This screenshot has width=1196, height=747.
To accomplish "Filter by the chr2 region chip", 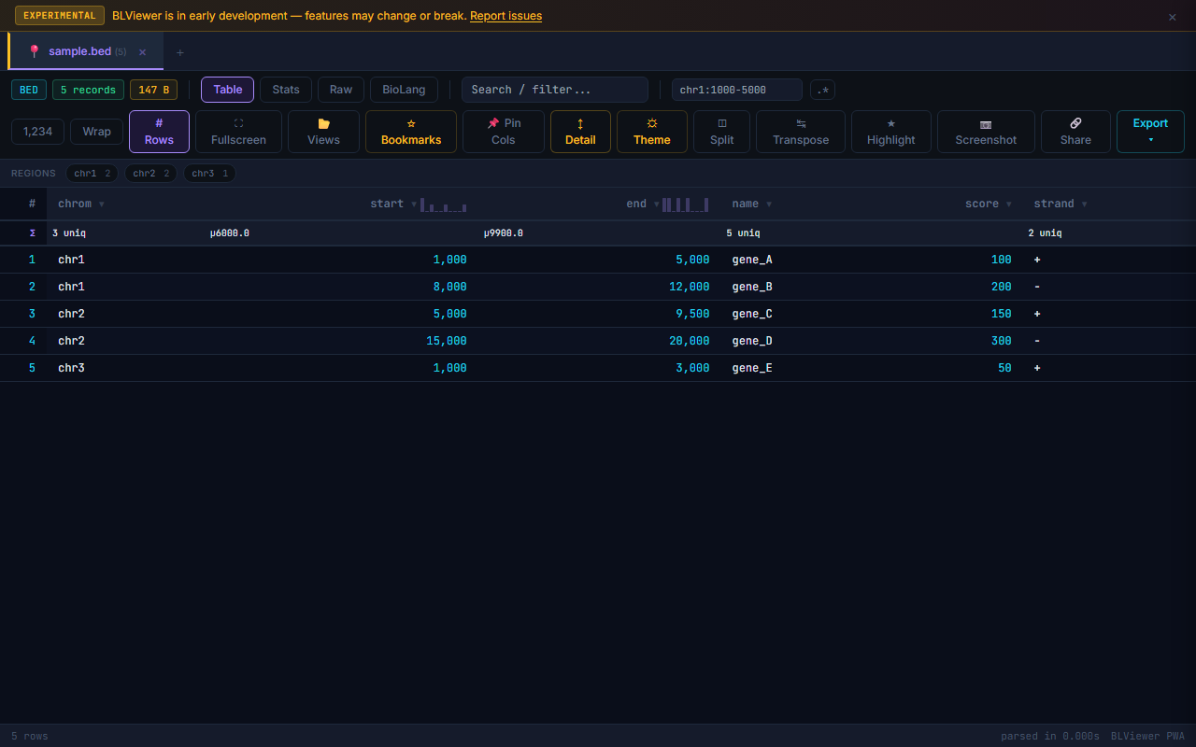I will (x=150, y=174).
